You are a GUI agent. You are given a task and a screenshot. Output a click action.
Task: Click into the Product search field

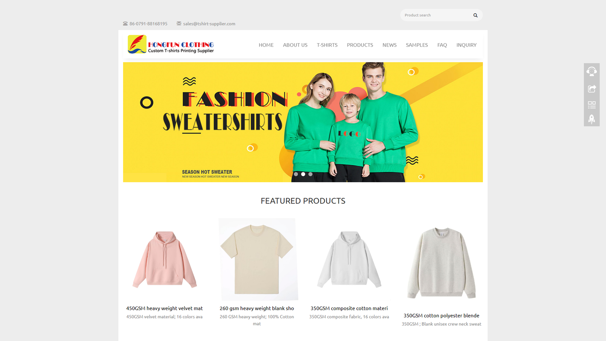tap(436, 15)
